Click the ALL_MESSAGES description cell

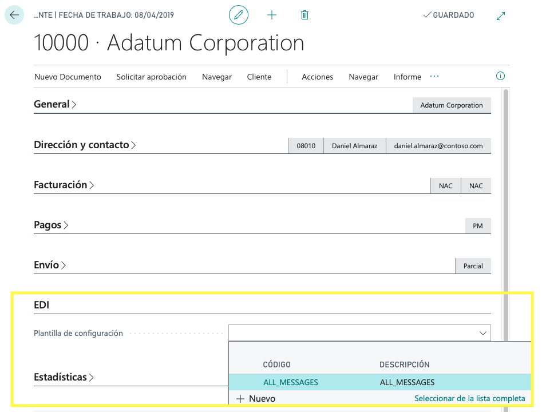[x=407, y=382]
